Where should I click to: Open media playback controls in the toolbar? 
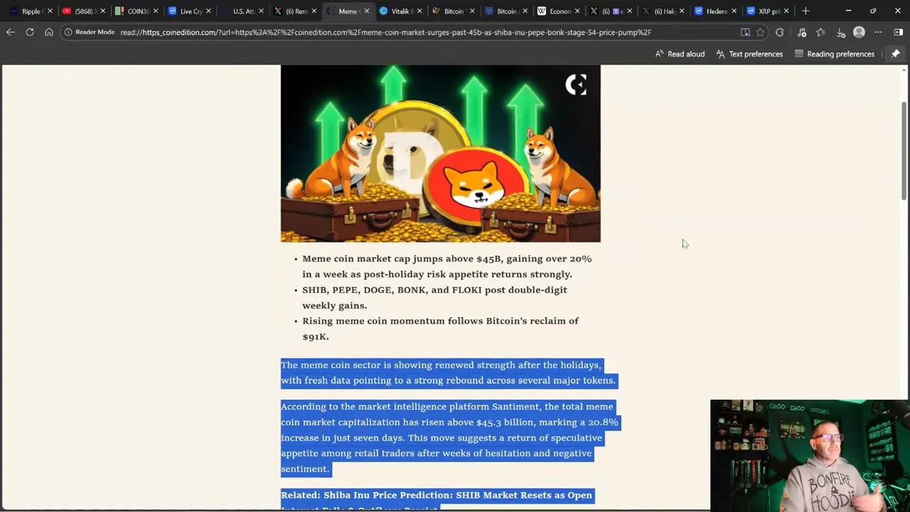[x=802, y=32]
